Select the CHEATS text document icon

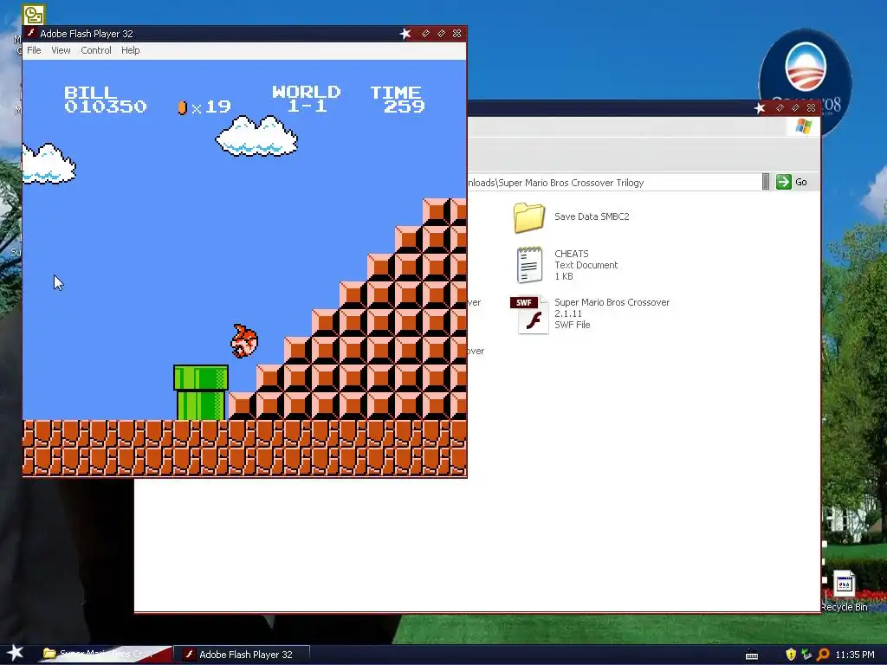tap(529, 265)
